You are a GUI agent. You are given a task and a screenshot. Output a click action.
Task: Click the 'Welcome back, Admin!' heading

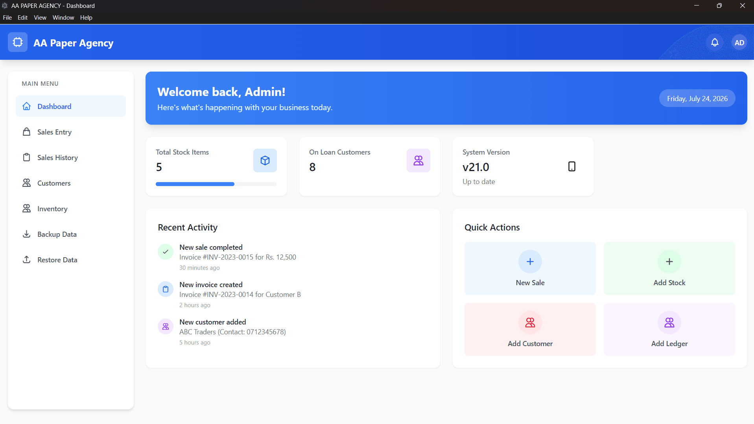click(x=221, y=92)
